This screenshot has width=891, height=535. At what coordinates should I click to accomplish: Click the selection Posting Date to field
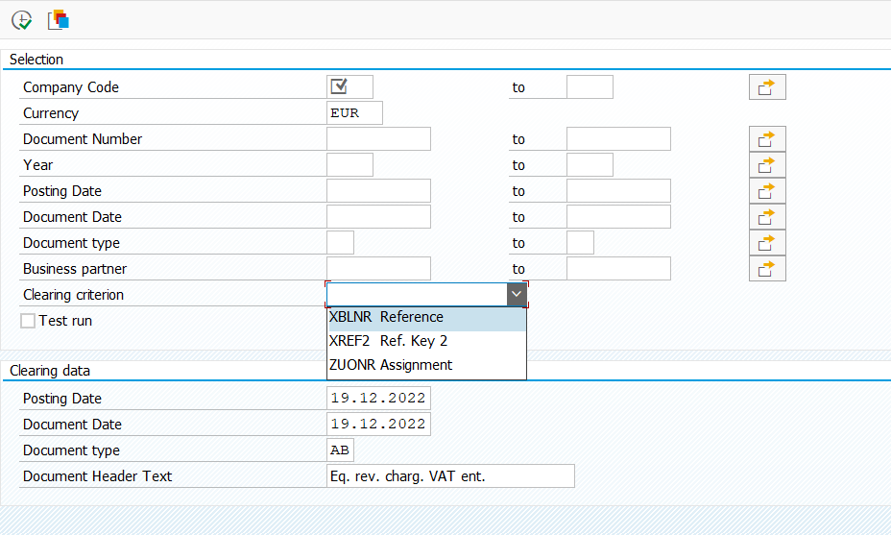click(x=618, y=191)
